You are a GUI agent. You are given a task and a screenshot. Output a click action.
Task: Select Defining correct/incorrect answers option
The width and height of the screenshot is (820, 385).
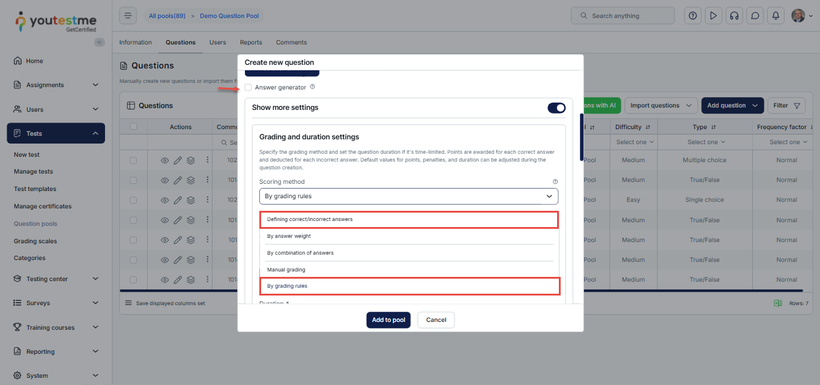point(409,219)
